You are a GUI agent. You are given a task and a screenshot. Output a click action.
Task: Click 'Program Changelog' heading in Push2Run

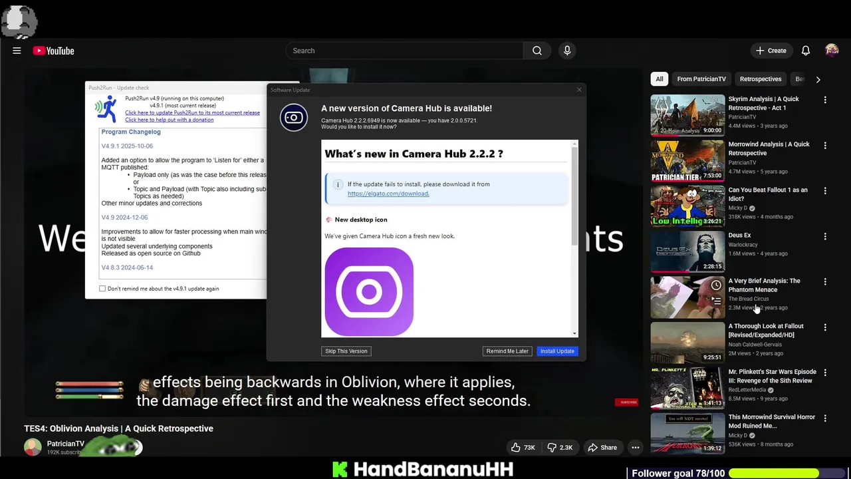[x=131, y=132]
